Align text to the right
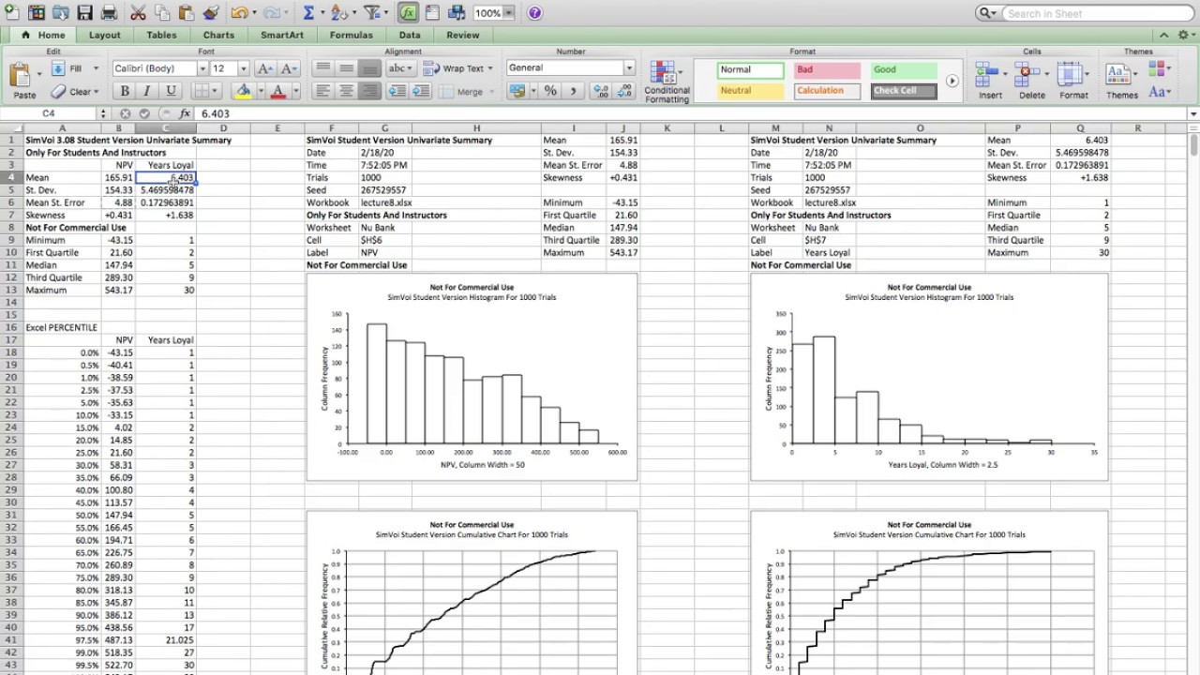This screenshot has height=675, width=1200. pyautogui.click(x=369, y=91)
